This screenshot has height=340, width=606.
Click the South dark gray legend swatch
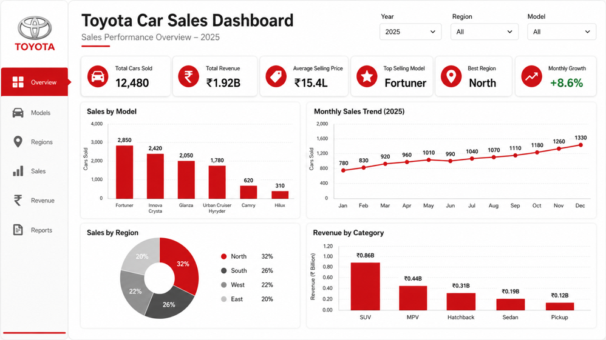(223, 270)
